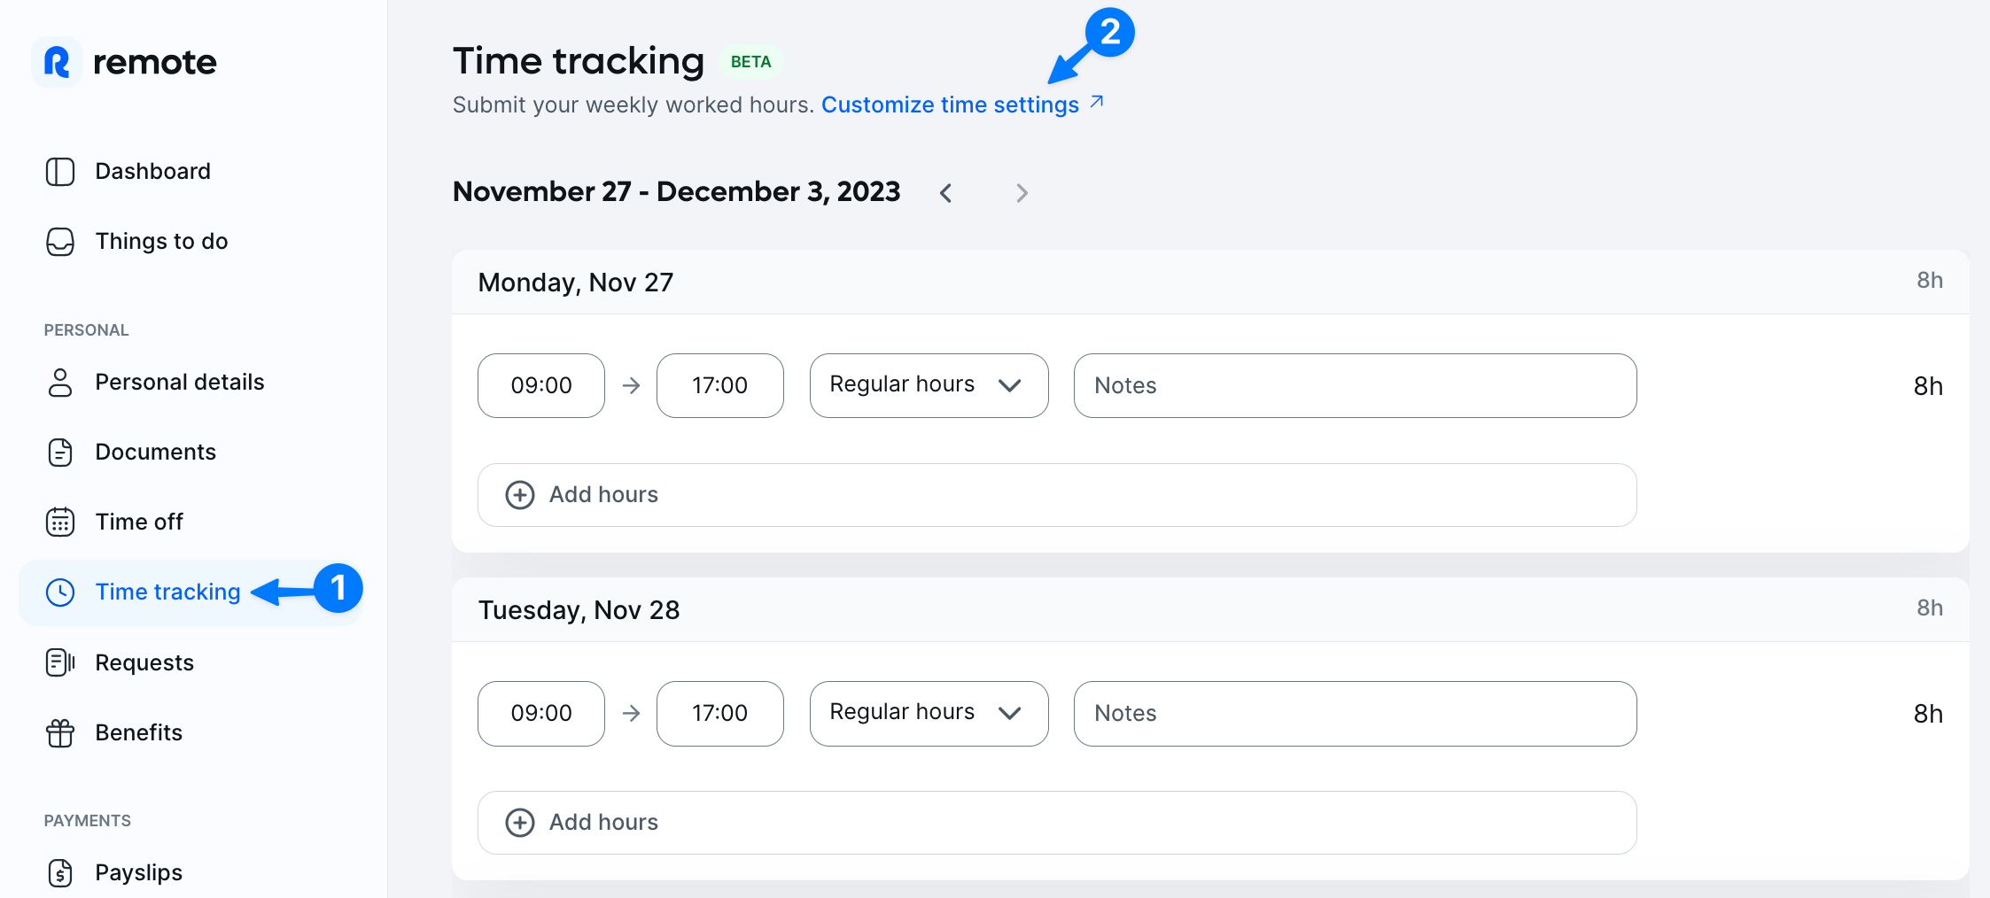Image resolution: width=1990 pixels, height=898 pixels.
Task: Go to the previous week with the left chevron
Action: click(x=945, y=192)
